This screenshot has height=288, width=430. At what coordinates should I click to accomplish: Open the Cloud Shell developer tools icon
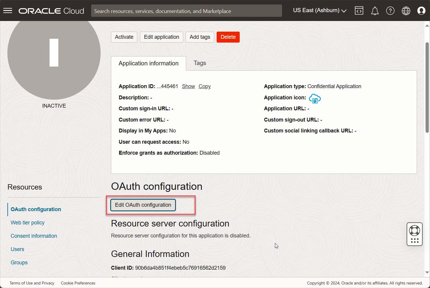coord(359,10)
